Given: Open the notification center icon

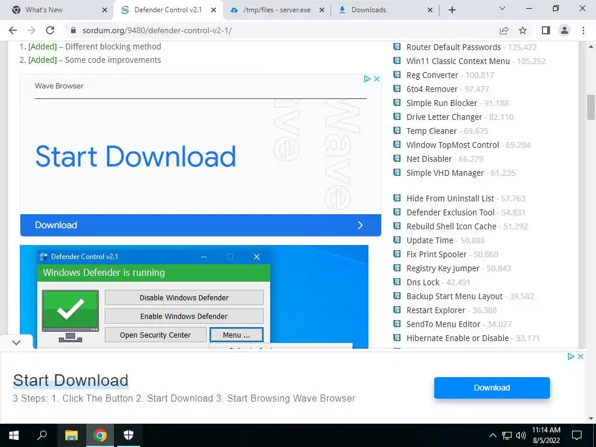Looking at the screenshot, I should 577,435.
